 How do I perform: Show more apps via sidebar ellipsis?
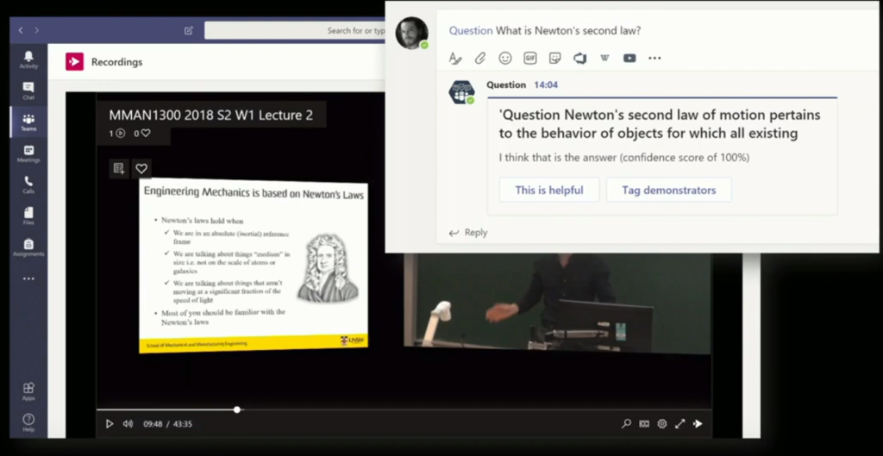(x=28, y=278)
